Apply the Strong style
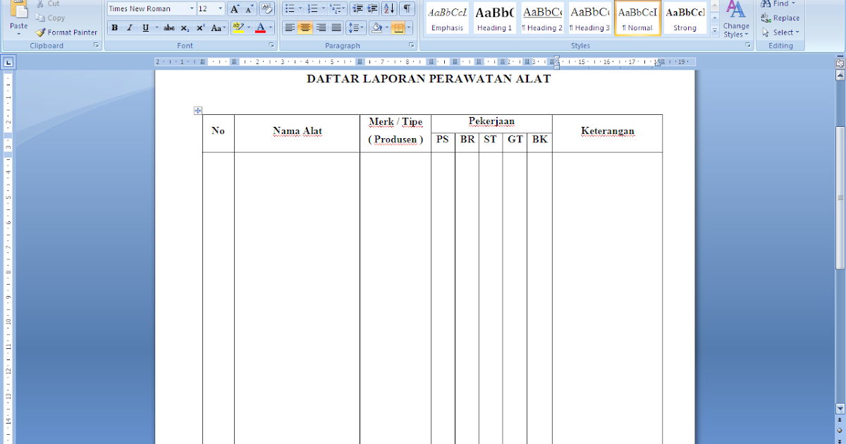Screen dimensions: 846x444 coord(685,20)
